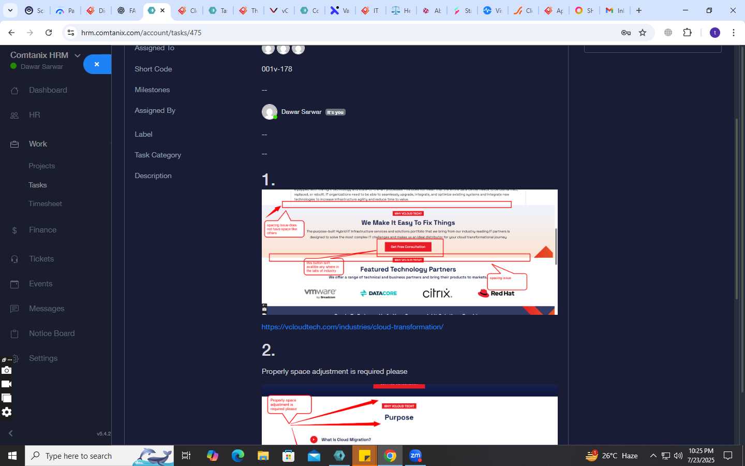Screen dimensions: 745x466
Task: Click the video record icon in overlay toolbar
Action: [6, 384]
